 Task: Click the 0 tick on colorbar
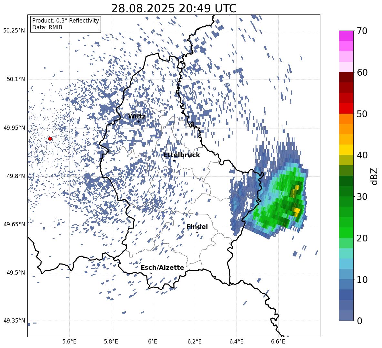360,321
